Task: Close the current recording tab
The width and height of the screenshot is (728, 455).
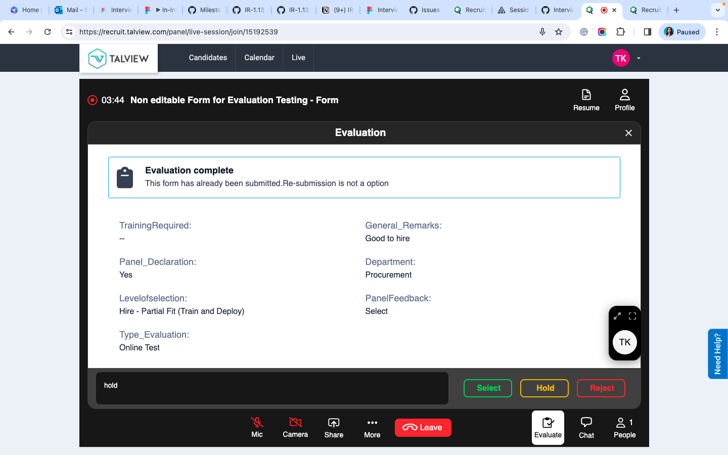Action: [x=614, y=10]
